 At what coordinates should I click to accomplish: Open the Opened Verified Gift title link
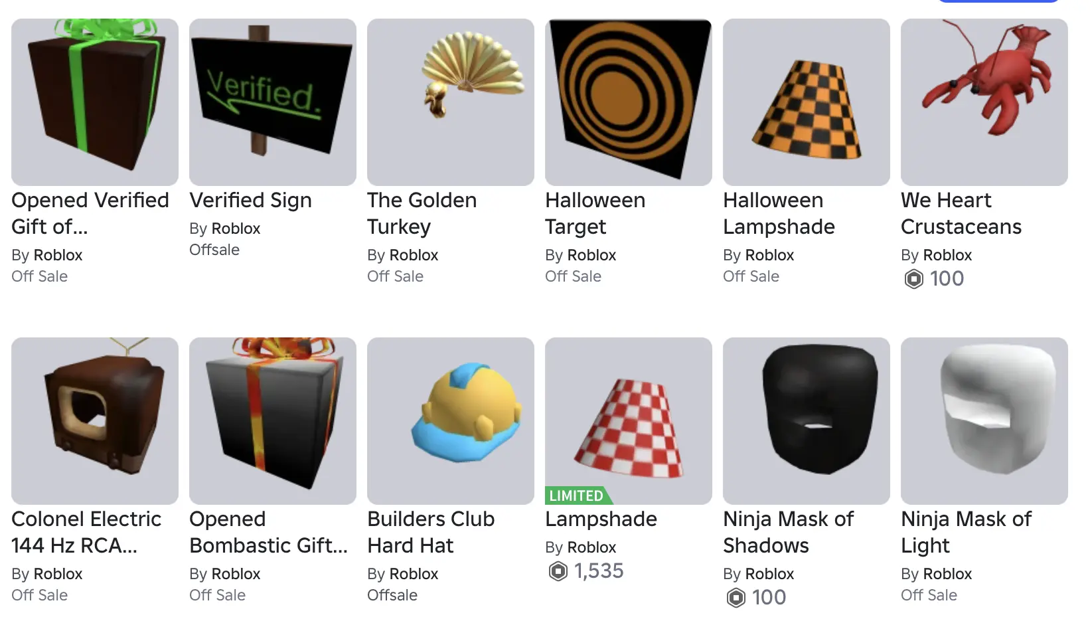(90, 213)
